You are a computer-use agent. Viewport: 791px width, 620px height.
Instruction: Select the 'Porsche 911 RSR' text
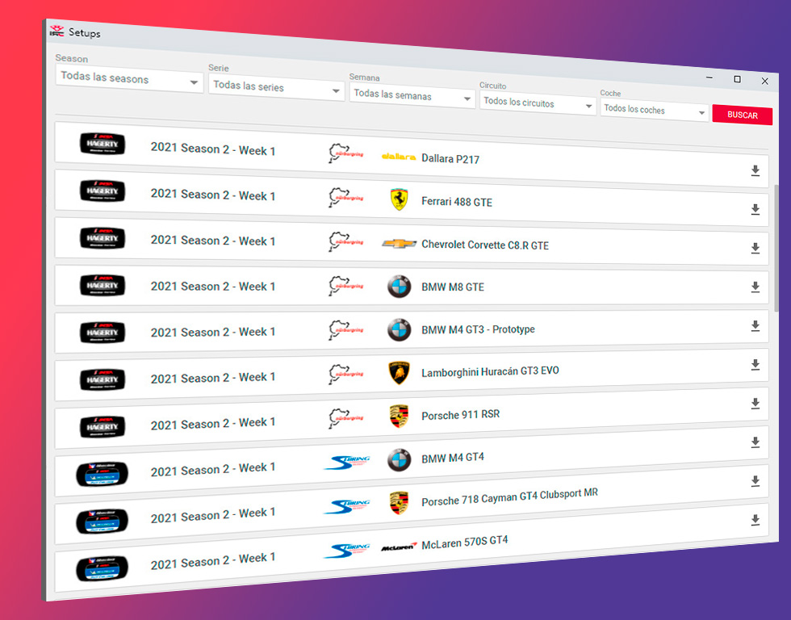[461, 415]
